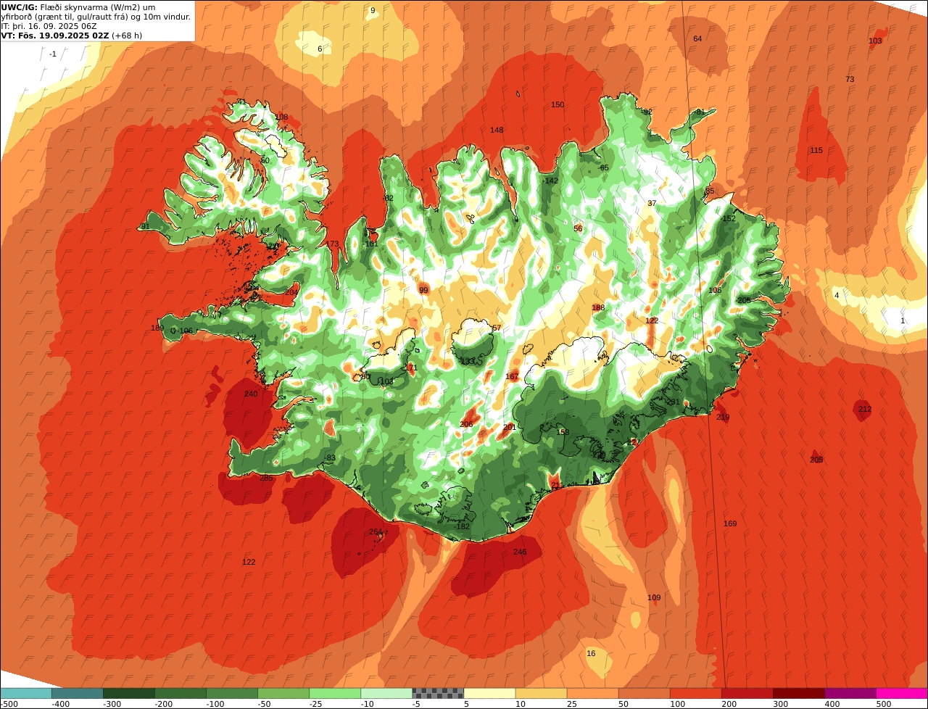
Task: Select the legend swatch between -400 and -300
Action: [x=77, y=693]
